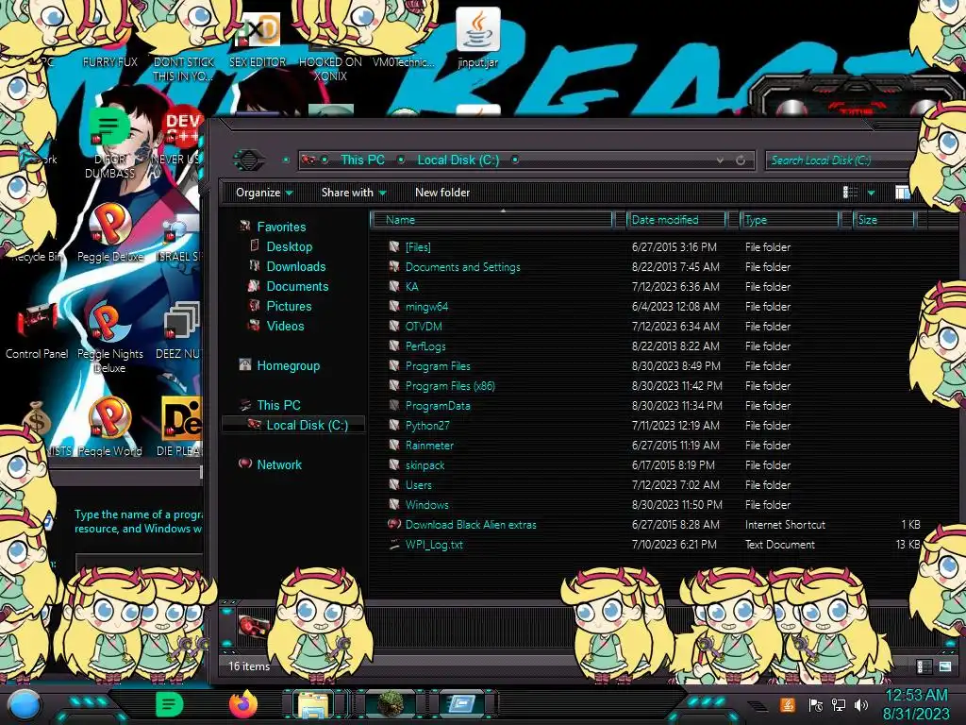Image resolution: width=966 pixels, height=725 pixels.
Task: Click Local Disk (C:) in address bar
Action: (x=458, y=160)
